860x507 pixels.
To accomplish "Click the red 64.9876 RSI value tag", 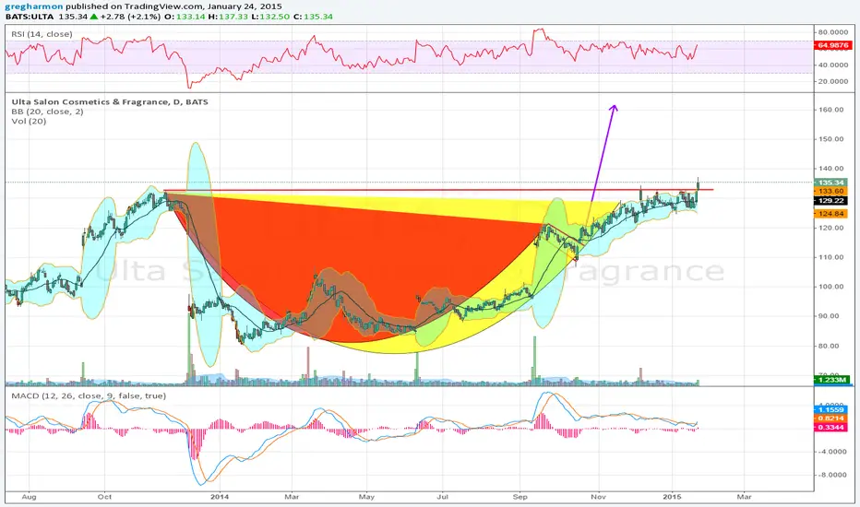I will click(x=832, y=45).
